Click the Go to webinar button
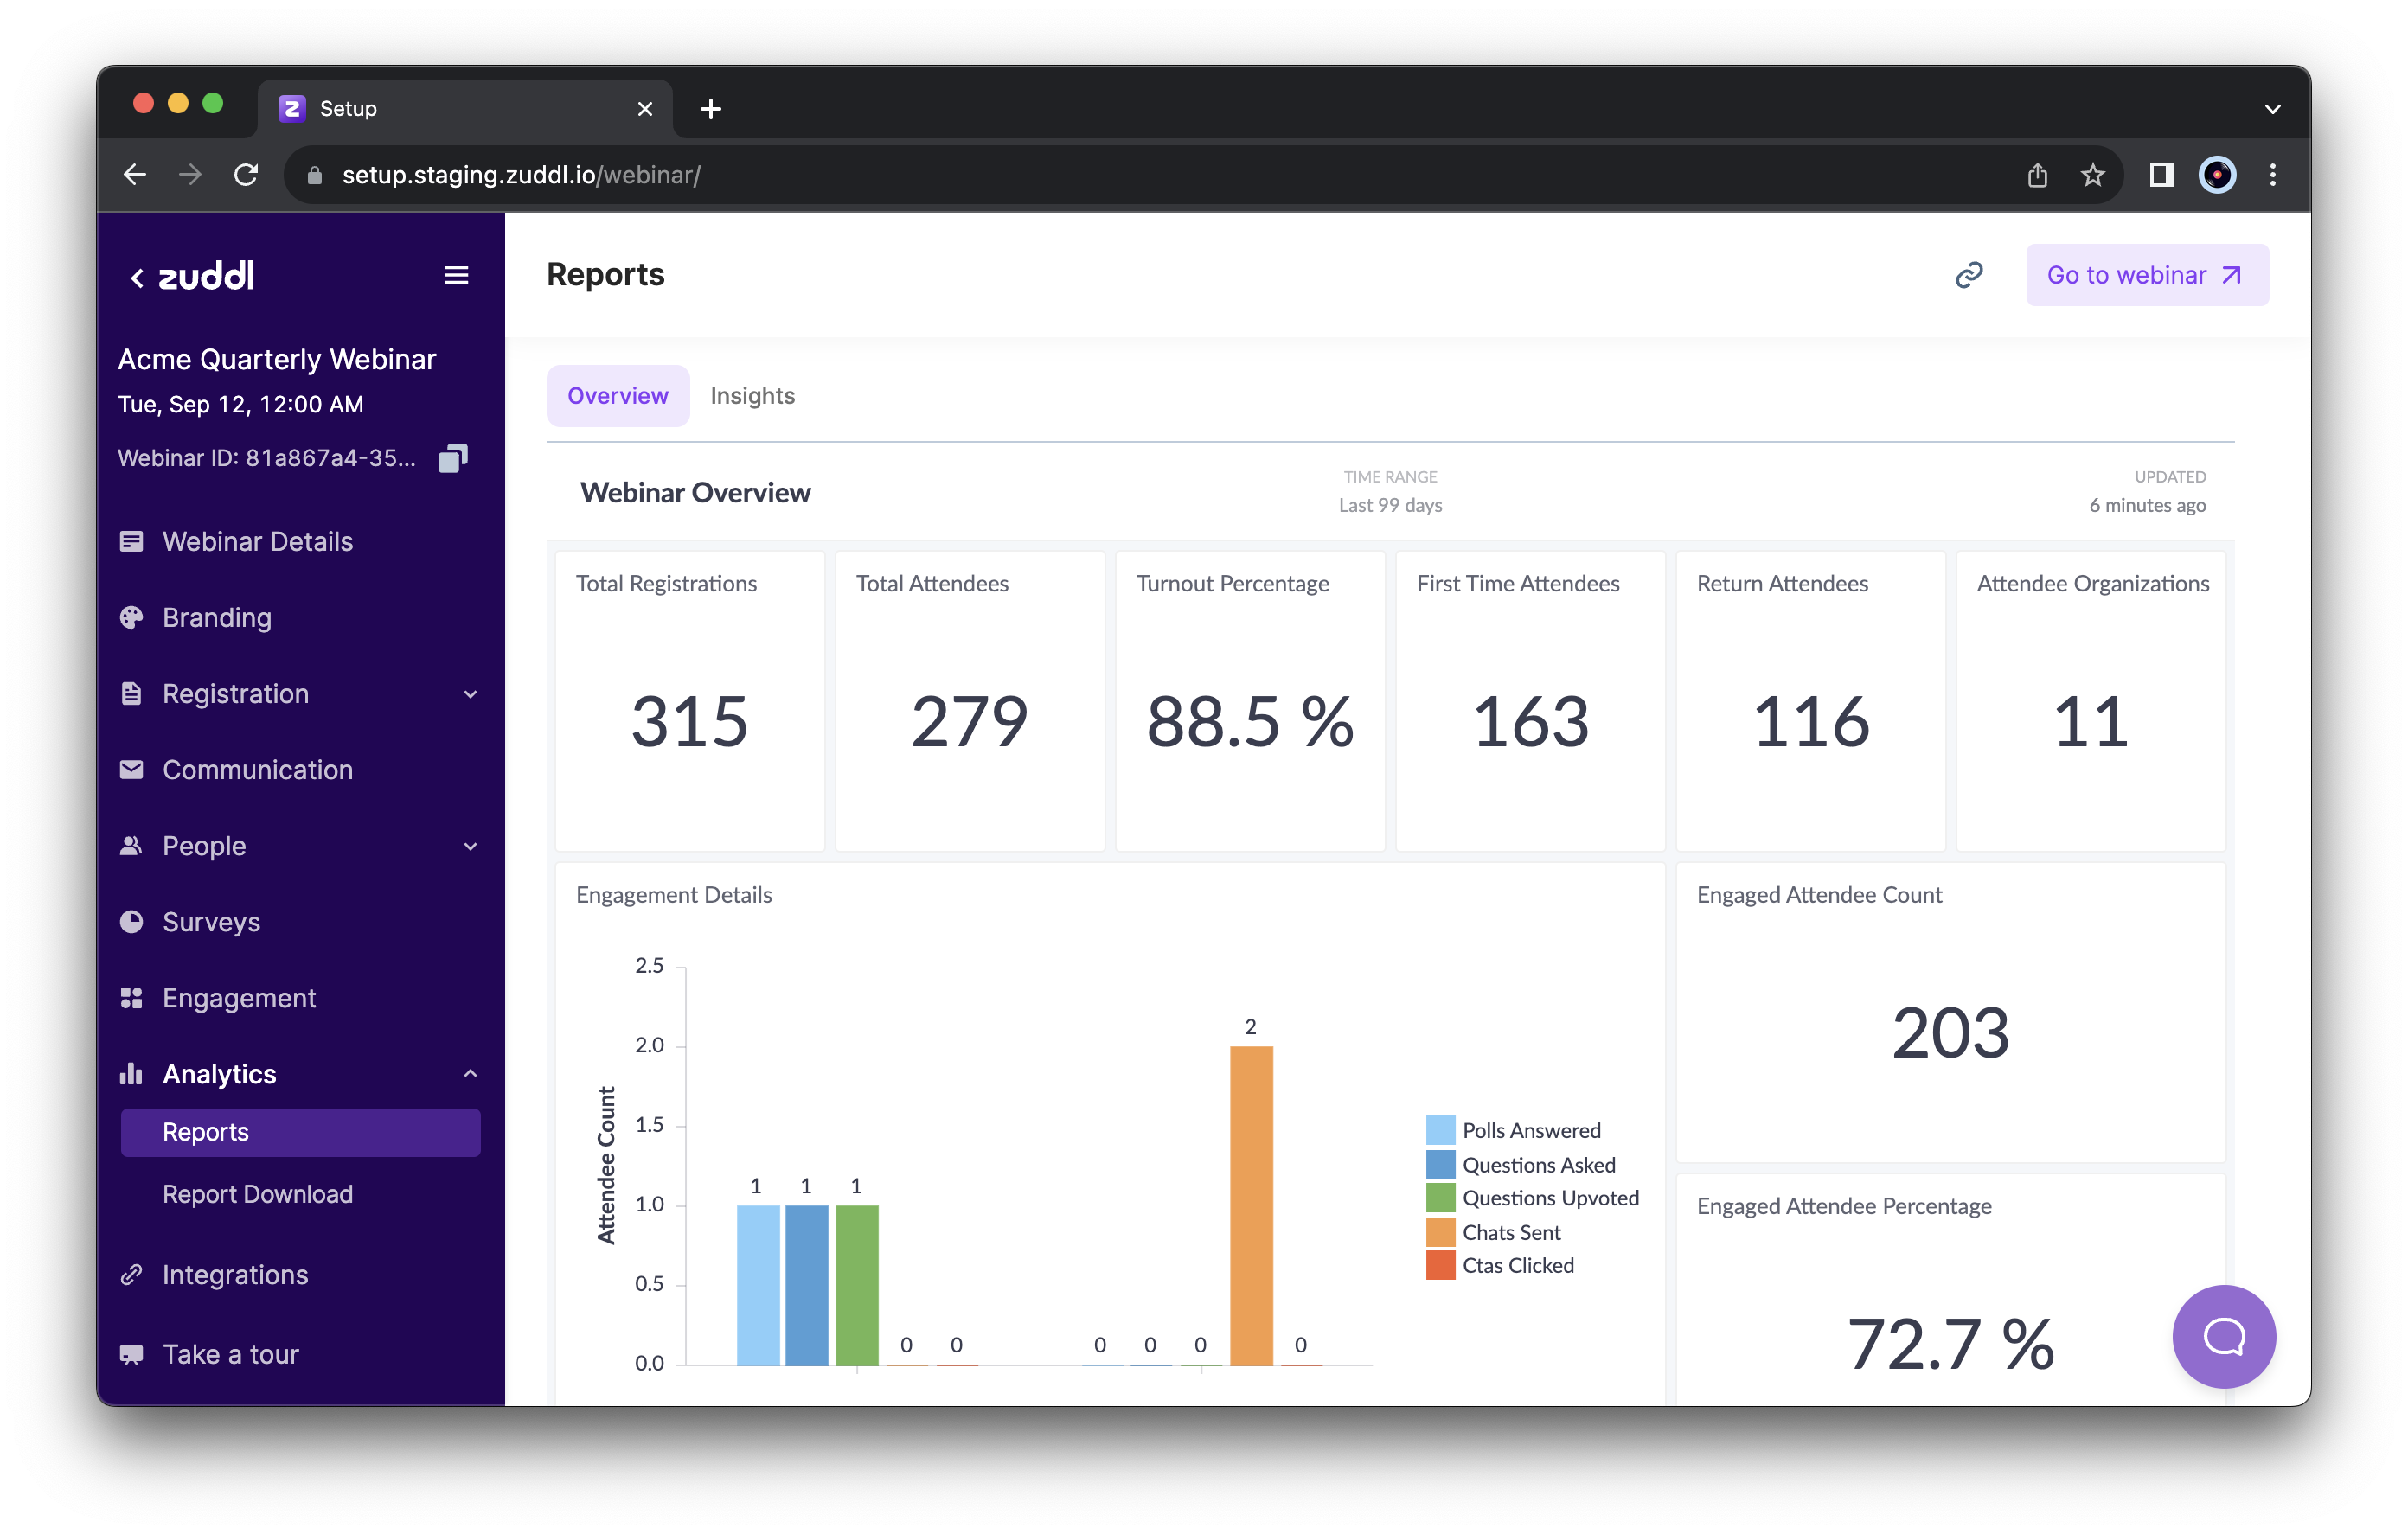Viewport: 2408px width, 1534px height. coord(2146,274)
